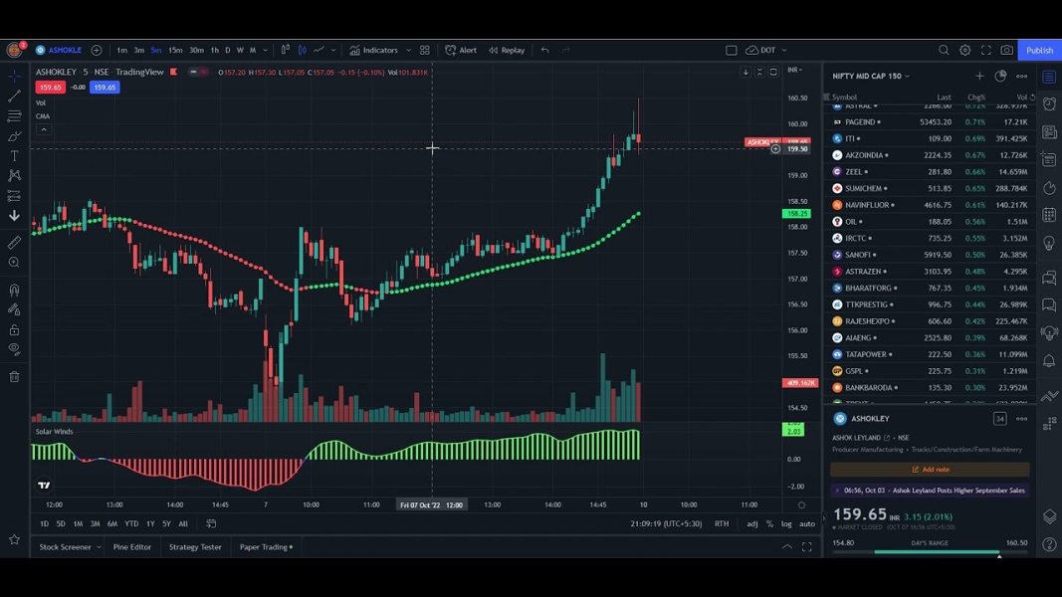Viewport: 1062px width, 597px height.
Task: Set the 1D date range
Action: click(44, 524)
